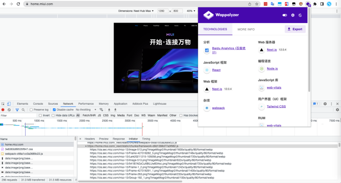Toggle the Wappalyzer enable switch

coord(285,15)
